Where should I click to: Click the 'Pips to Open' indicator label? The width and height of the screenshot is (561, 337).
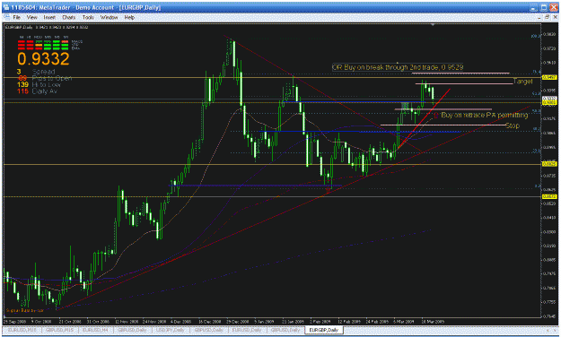click(52, 78)
